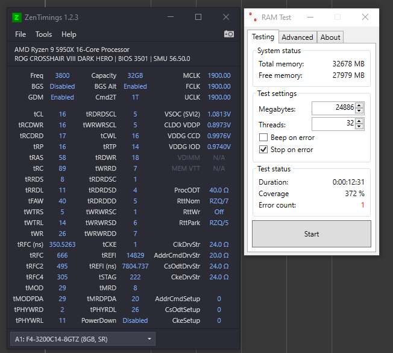Click the Cmd2T value 1T

pos(135,97)
